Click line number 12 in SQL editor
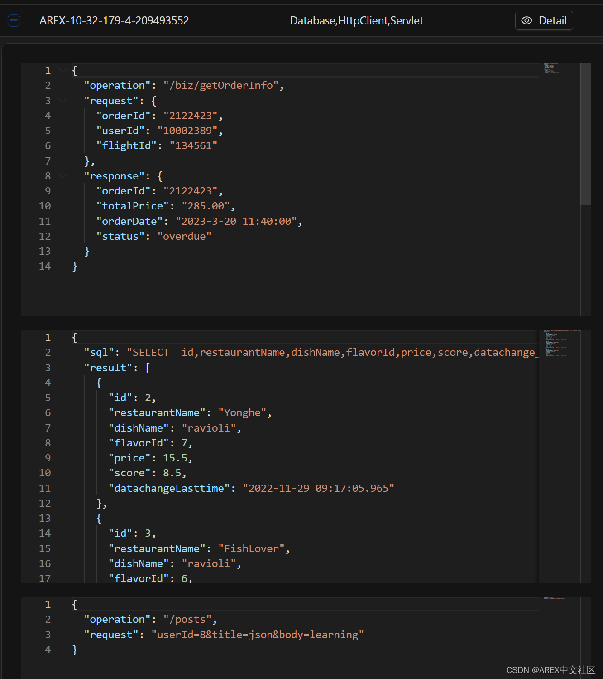 point(45,503)
